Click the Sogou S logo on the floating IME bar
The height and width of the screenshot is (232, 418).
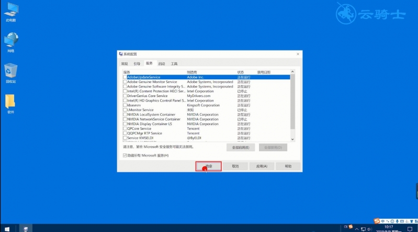pyautogui.click(x=377, y=221)
